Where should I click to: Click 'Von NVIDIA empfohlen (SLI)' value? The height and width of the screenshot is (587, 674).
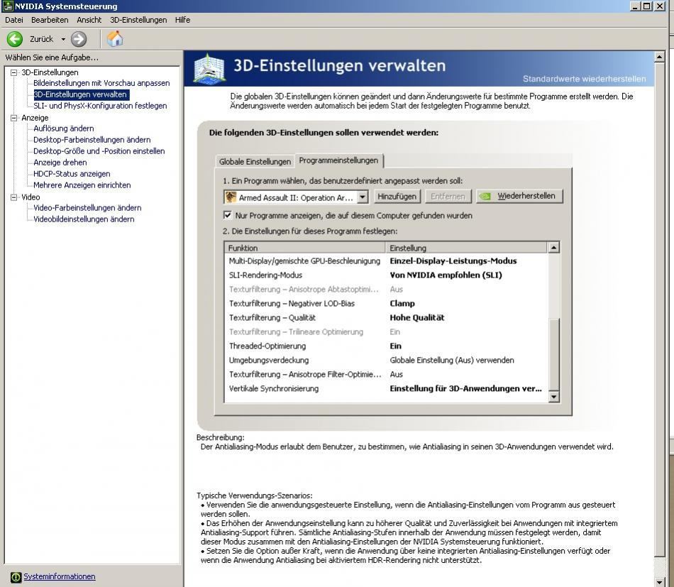[446, 275]
